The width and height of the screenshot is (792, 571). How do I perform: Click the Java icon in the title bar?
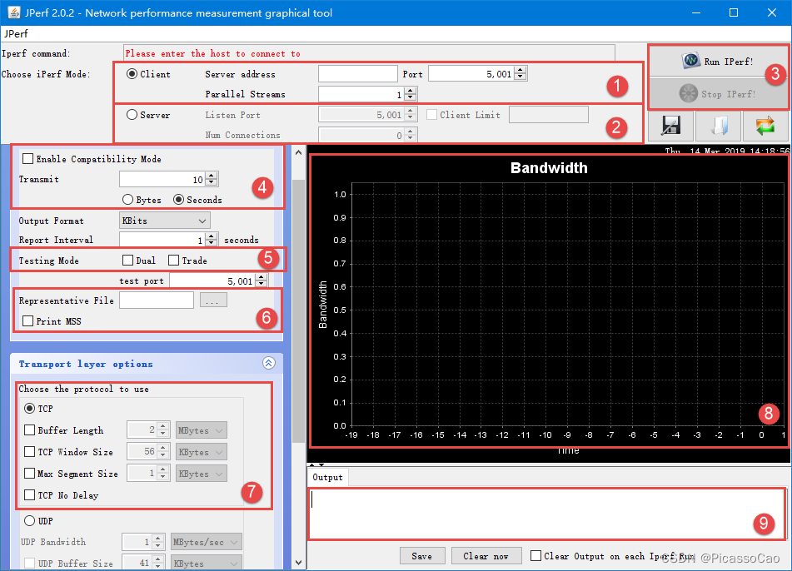14,12
